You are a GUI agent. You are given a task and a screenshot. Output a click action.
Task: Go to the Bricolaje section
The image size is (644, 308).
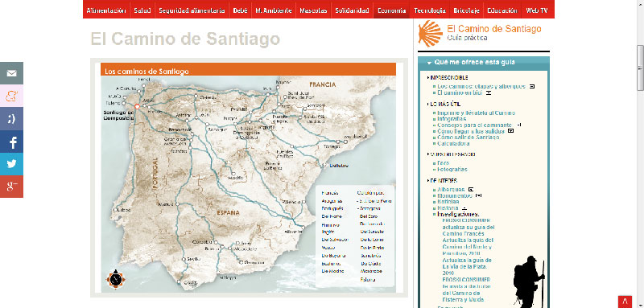(x=467, y=10)
